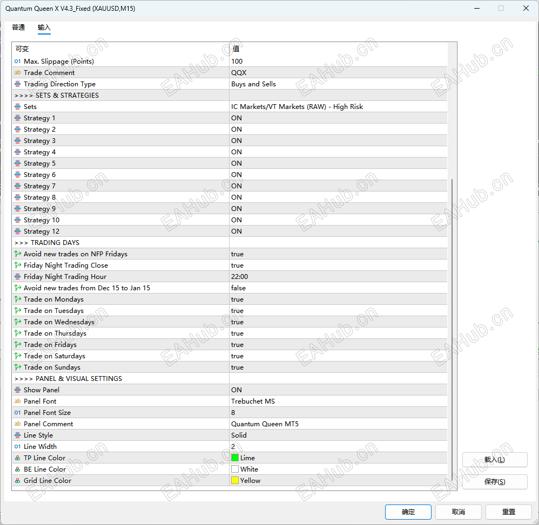
Task: Switch to the 普通 tab
Action: pos(18,28)
